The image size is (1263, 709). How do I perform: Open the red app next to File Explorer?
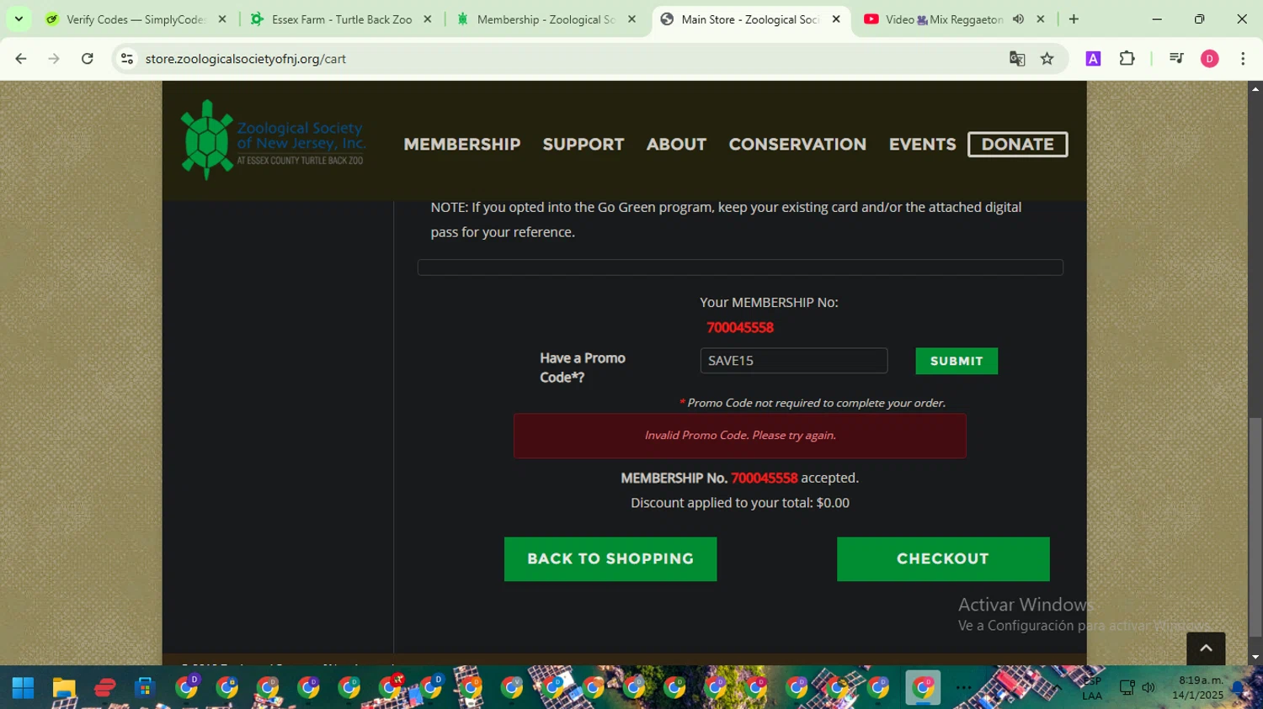[104, 688]
